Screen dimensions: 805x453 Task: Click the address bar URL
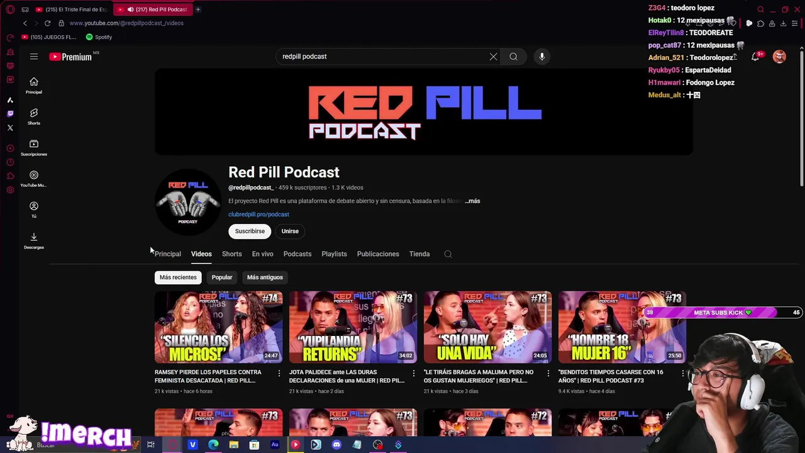click(126, 23)
